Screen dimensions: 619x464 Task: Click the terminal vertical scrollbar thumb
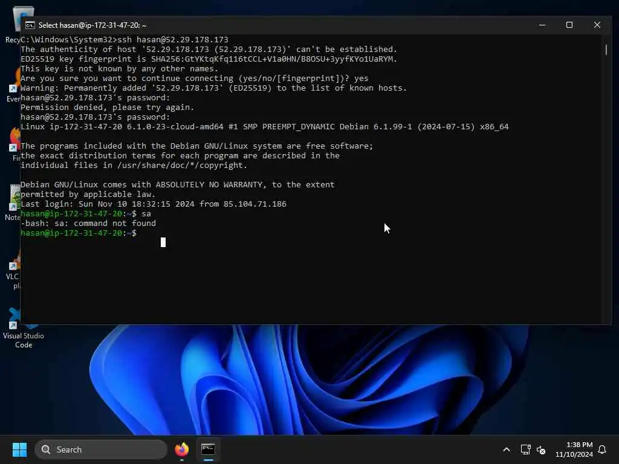pyautogui.click(x=606, y=50)
